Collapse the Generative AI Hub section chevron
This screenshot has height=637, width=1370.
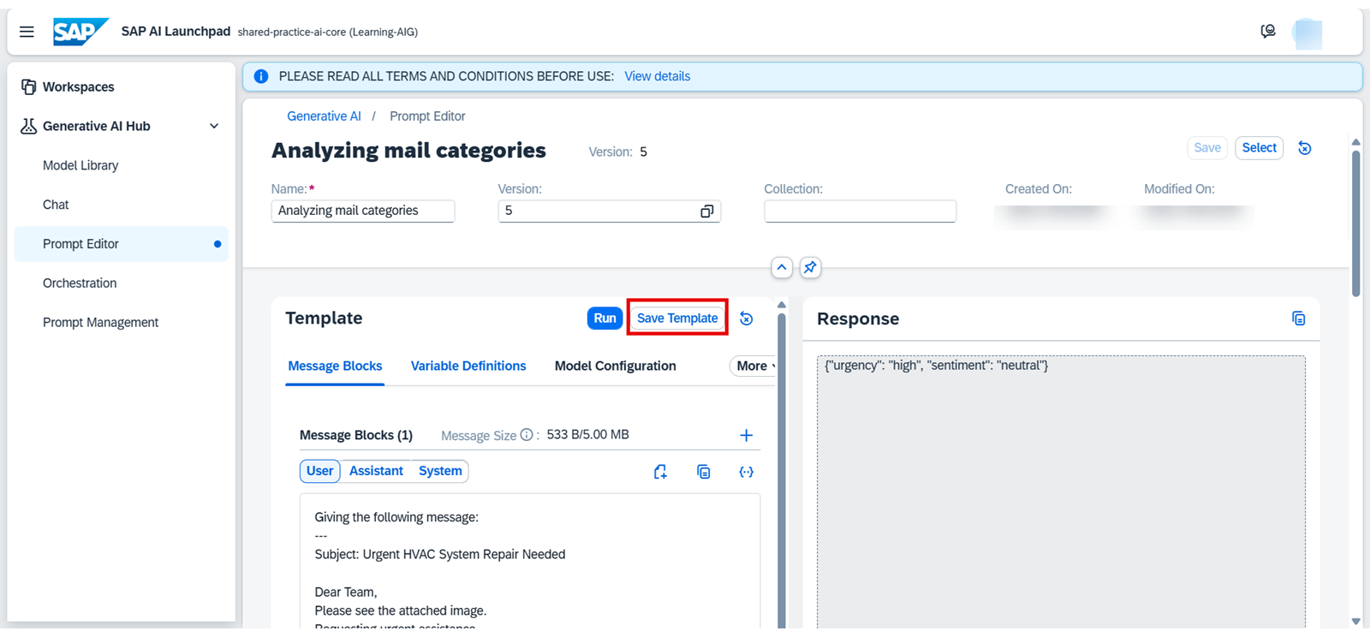coord(214,126)
